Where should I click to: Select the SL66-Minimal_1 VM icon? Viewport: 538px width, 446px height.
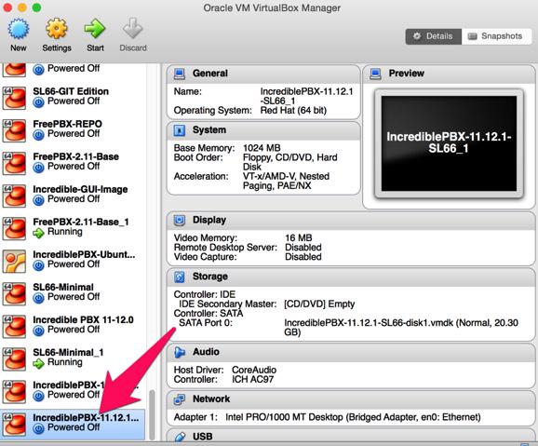14,358
